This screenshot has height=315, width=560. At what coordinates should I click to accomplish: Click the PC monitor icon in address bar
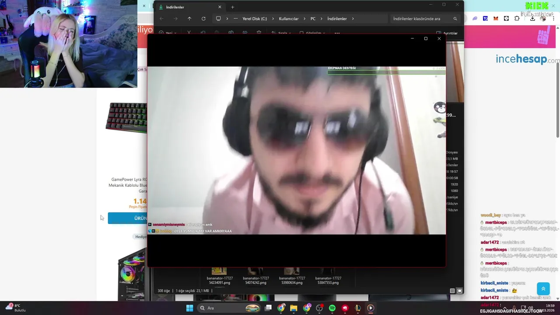pyautogui.click(x=218, y=18)
